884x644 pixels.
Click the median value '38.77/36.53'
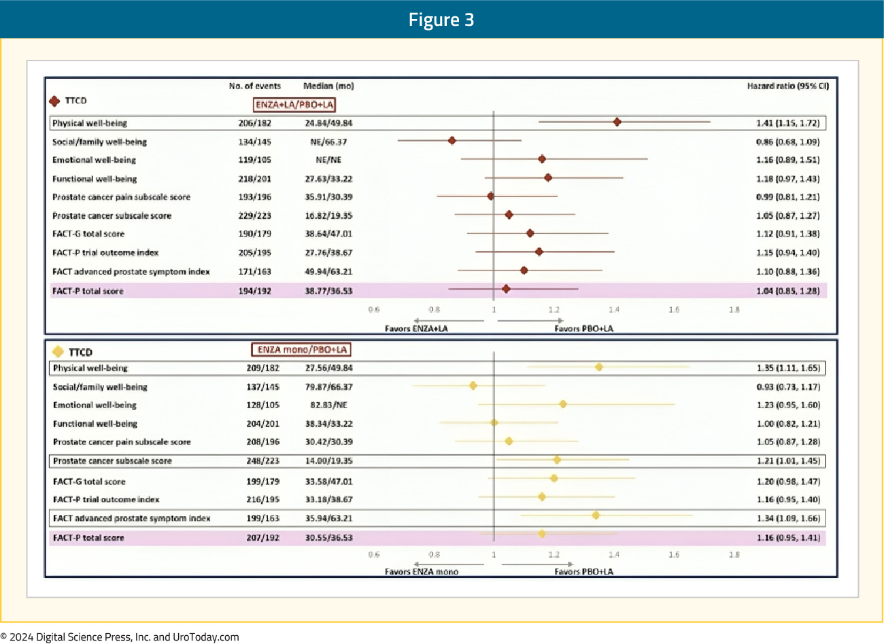(x=328, y=291)
